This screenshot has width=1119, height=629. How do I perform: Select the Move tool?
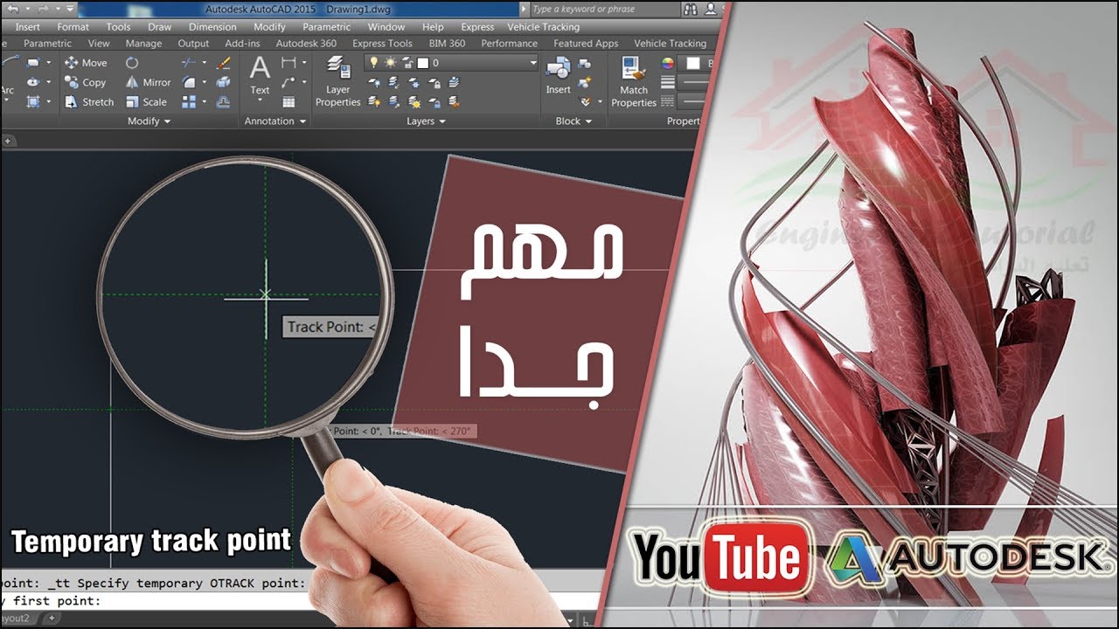pos(86,63)
